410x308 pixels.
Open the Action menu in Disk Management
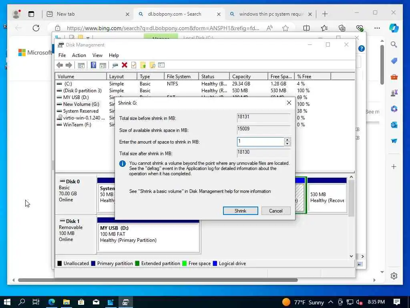click(x=79, y=55)
